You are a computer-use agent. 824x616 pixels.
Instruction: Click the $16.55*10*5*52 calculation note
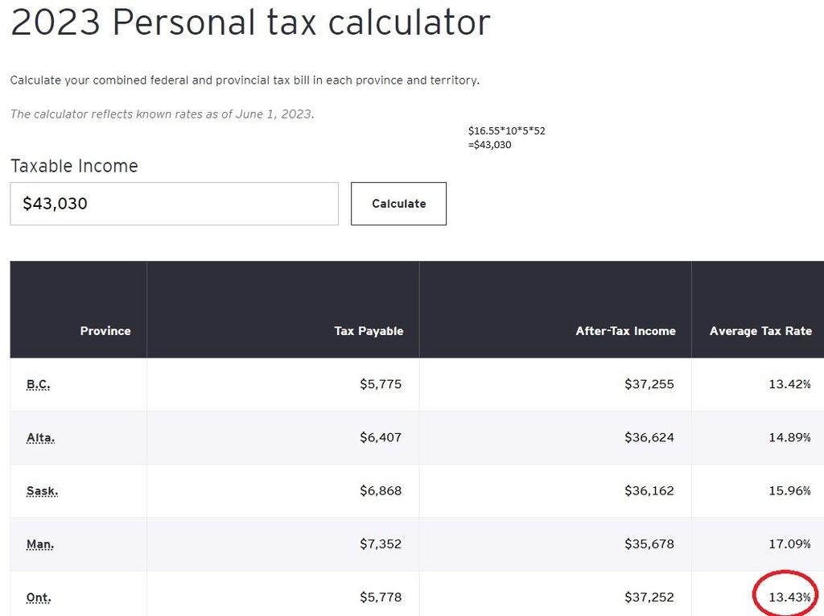(506, 130)
